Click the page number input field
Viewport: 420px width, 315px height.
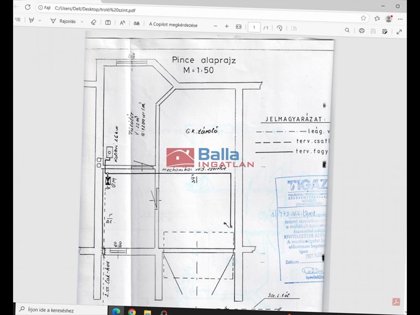coord(254,27)
